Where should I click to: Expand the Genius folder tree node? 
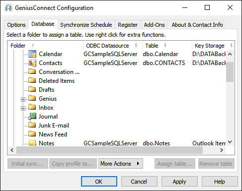(x=23, y=99)
